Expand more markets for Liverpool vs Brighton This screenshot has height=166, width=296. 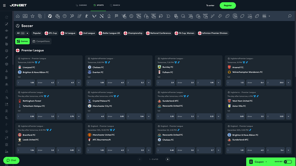coord(79,82)
